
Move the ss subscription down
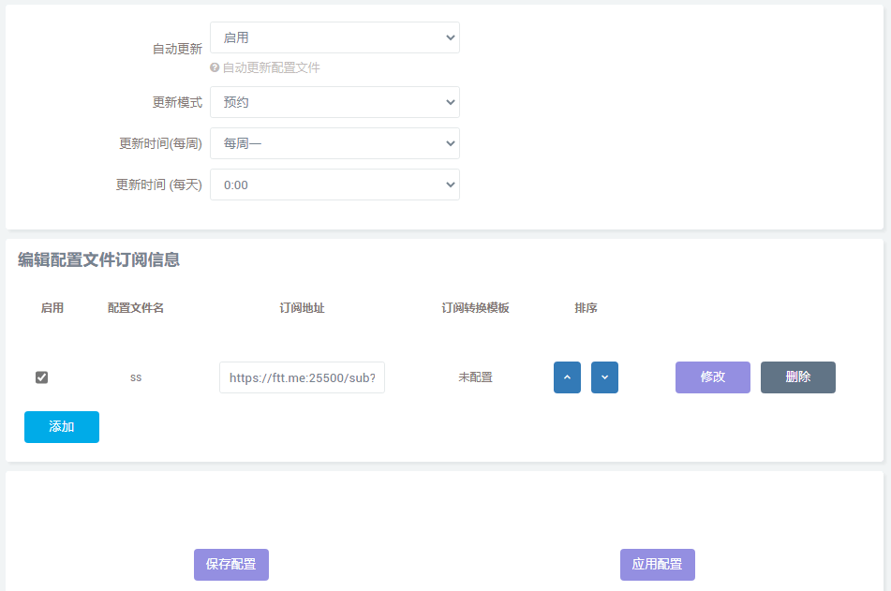coord(604,377)
